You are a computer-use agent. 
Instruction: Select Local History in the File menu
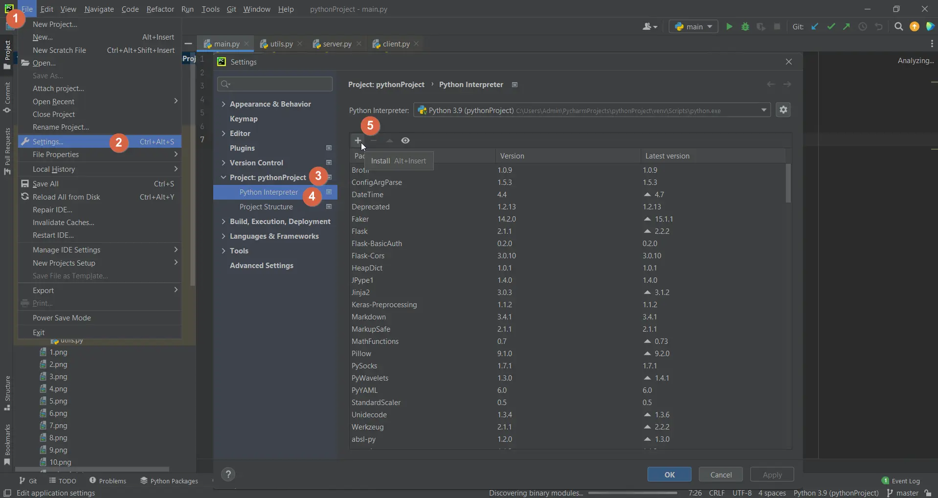click(x=54, y=169)
